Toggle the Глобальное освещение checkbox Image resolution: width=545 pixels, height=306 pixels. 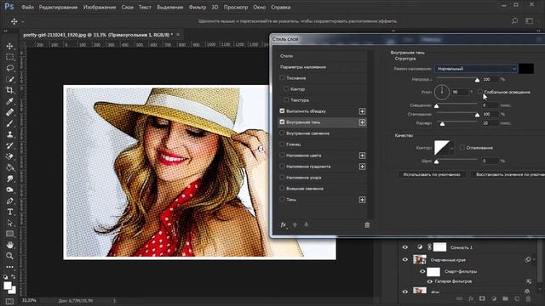(480, 92)
